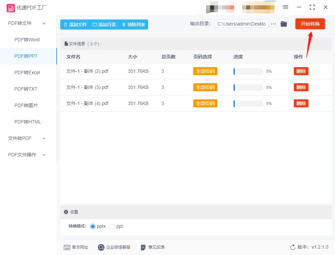Viewport: 335px width, 255px height.
Task: Click the 清除列表 clear icon
Action: pos(123,24)
